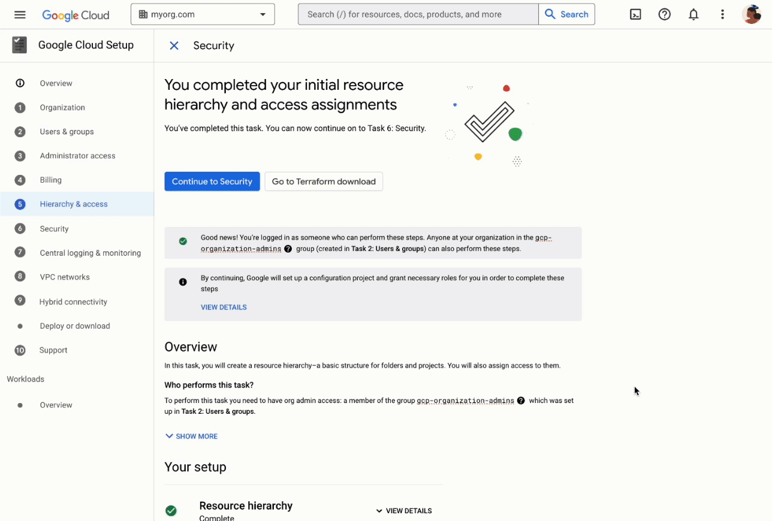772x521 pixels.
Task: Click Go to Terraform download button
Action: click(324, 181)
